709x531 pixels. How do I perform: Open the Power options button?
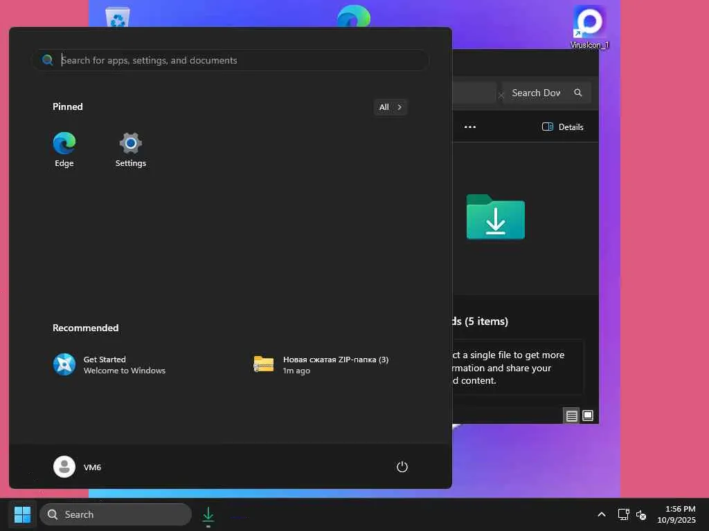(x=402, y=467)
